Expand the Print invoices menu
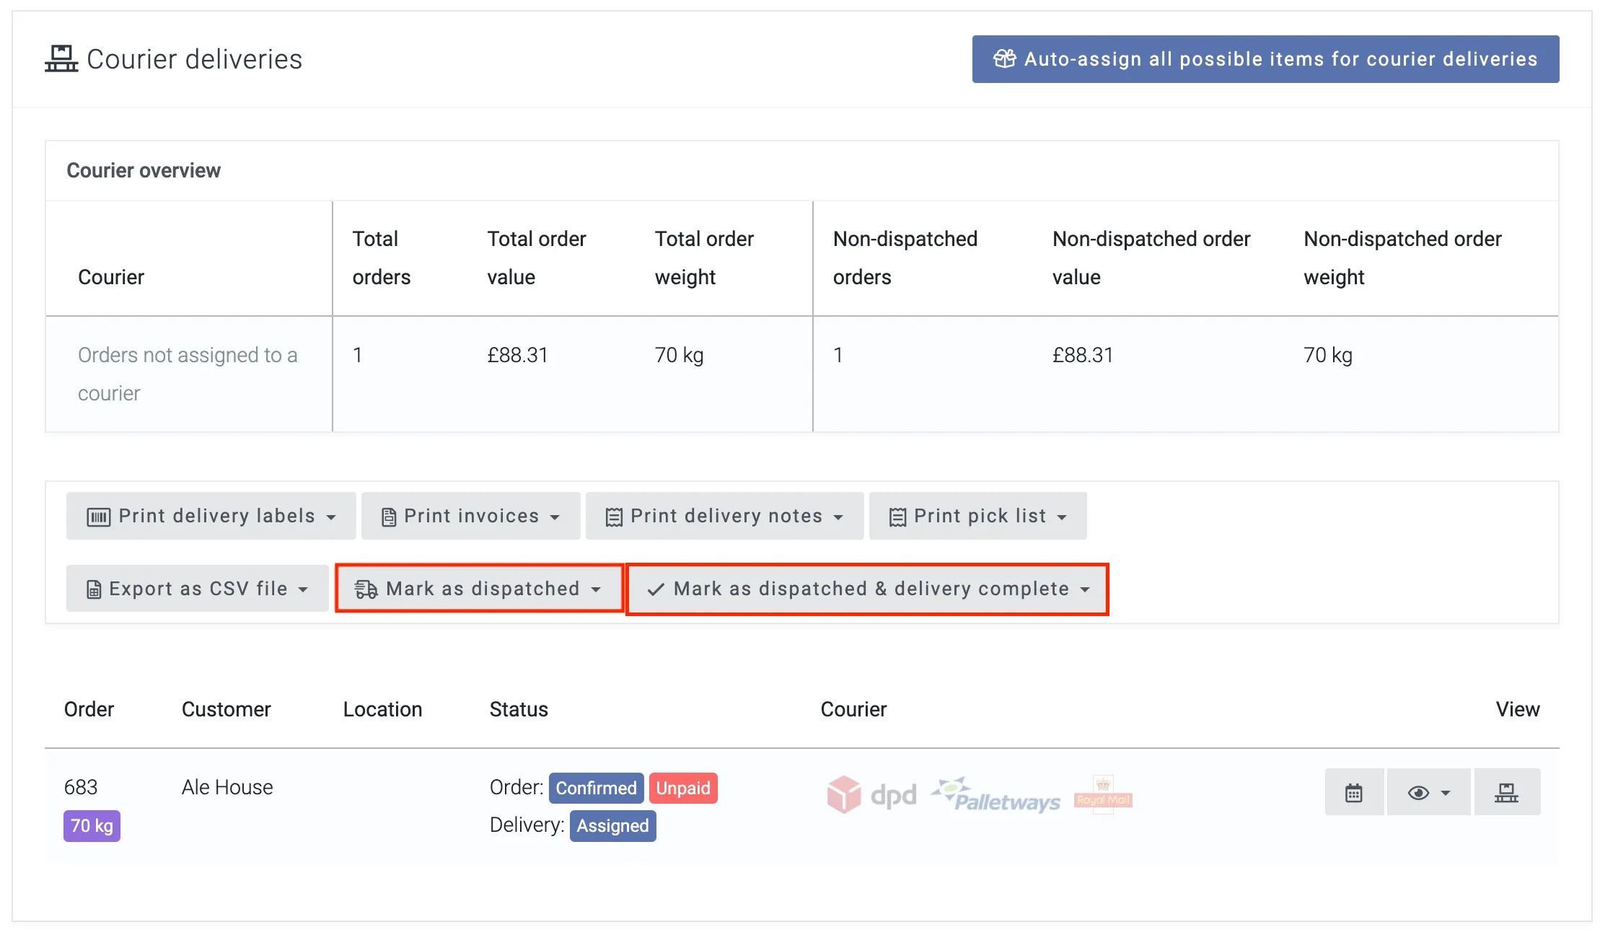The width and height of the screenshot is (1600, 935). 470,516
